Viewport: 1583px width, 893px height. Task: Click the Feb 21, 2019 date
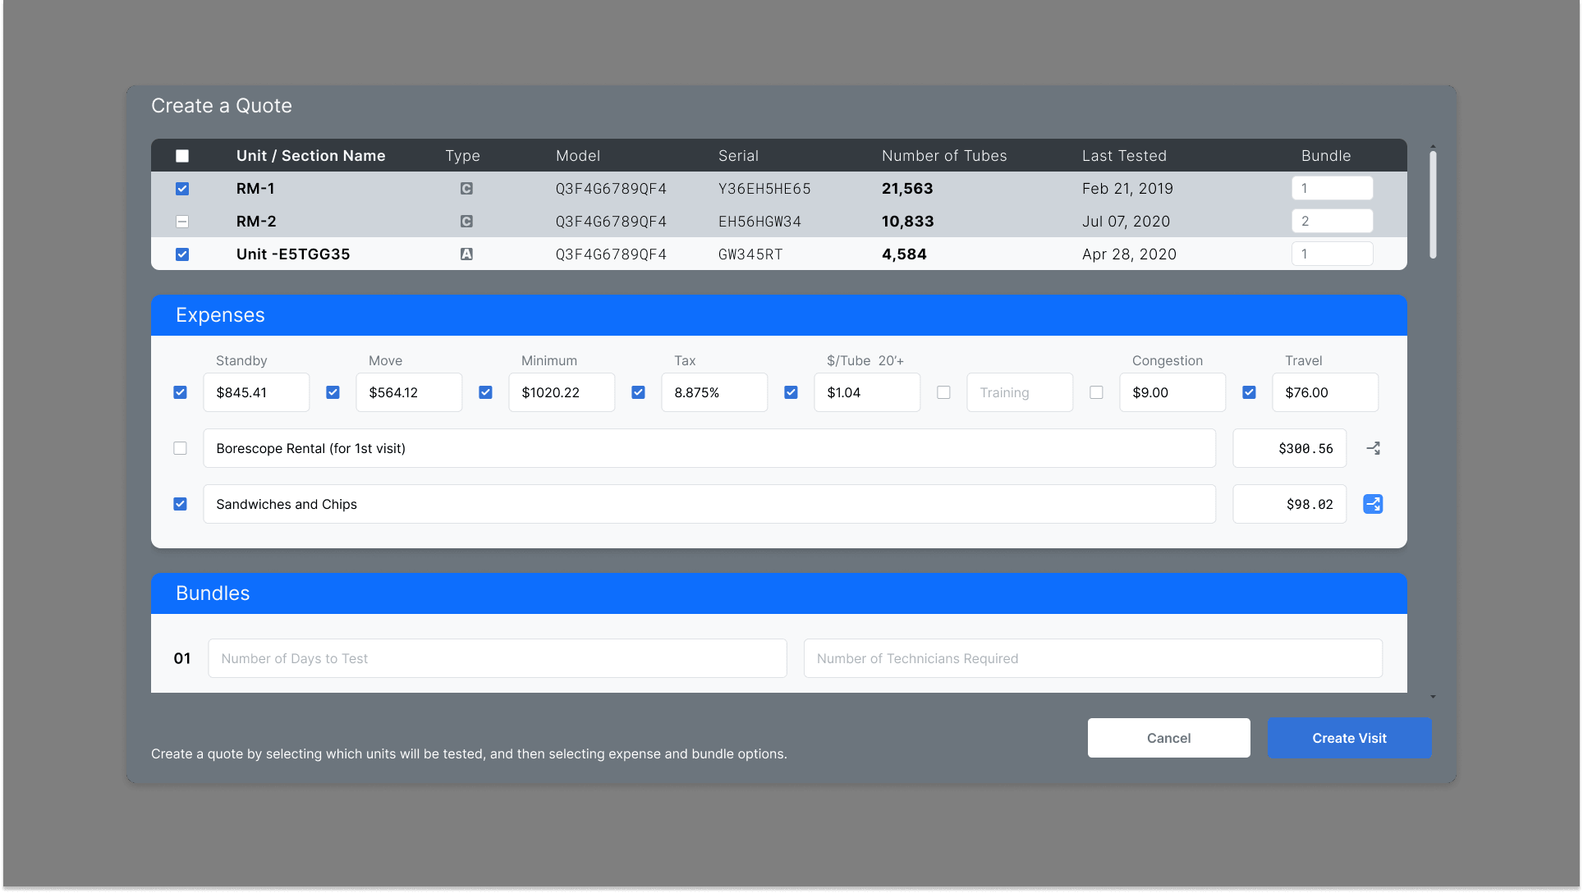click(x=1127, y=189)
